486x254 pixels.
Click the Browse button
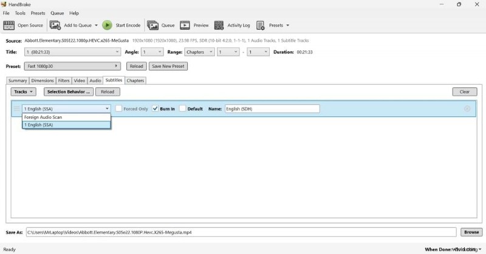point(471,232)
